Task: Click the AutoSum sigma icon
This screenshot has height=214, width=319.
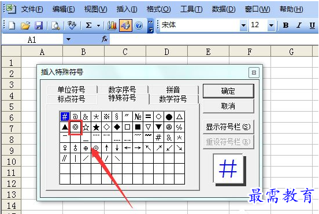Action: coord(88,25)
